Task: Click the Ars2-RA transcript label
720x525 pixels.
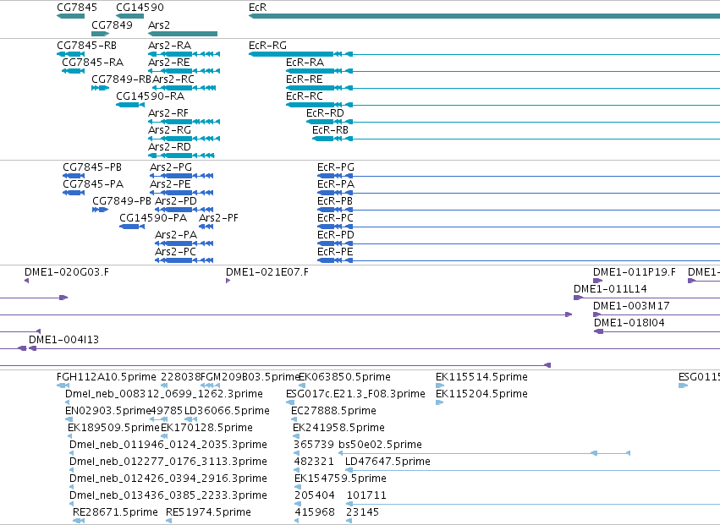Action: [169, 46]
